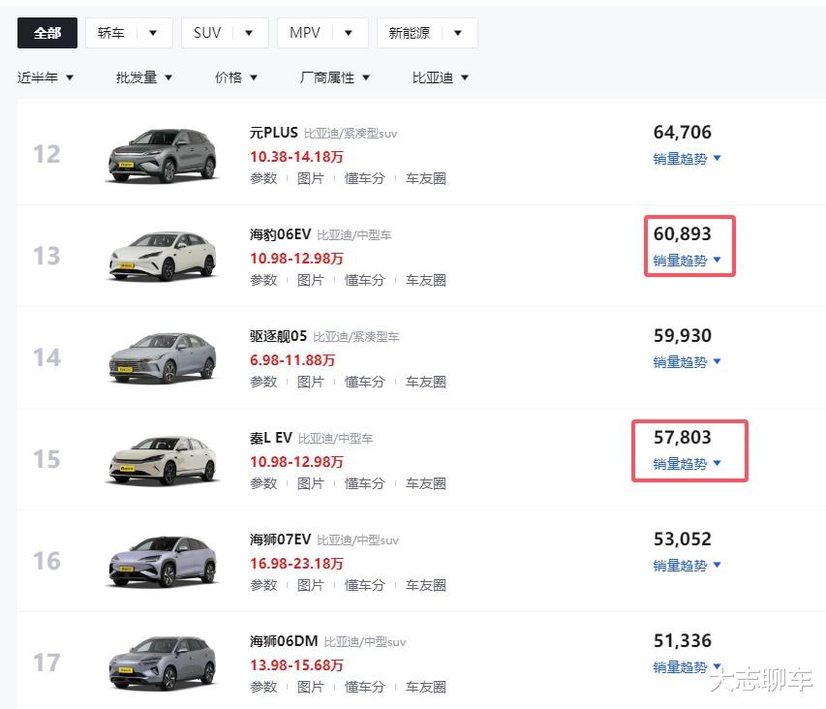This screenshot has width=826, height=709.
Task: Expand the 近半年 time range filter
Action: [46, 77]
